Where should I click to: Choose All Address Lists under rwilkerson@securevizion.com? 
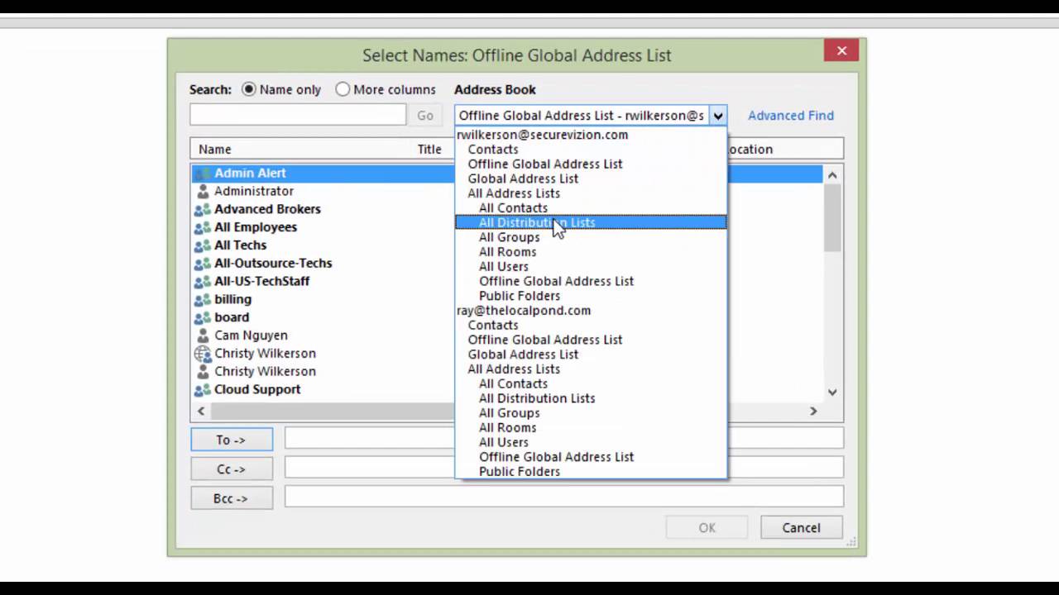514,193
